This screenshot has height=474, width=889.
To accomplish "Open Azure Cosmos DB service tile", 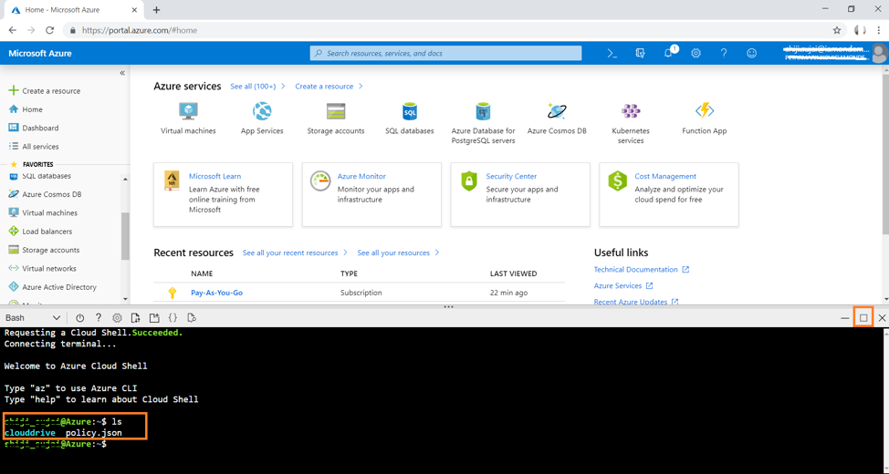I will 557,118.
